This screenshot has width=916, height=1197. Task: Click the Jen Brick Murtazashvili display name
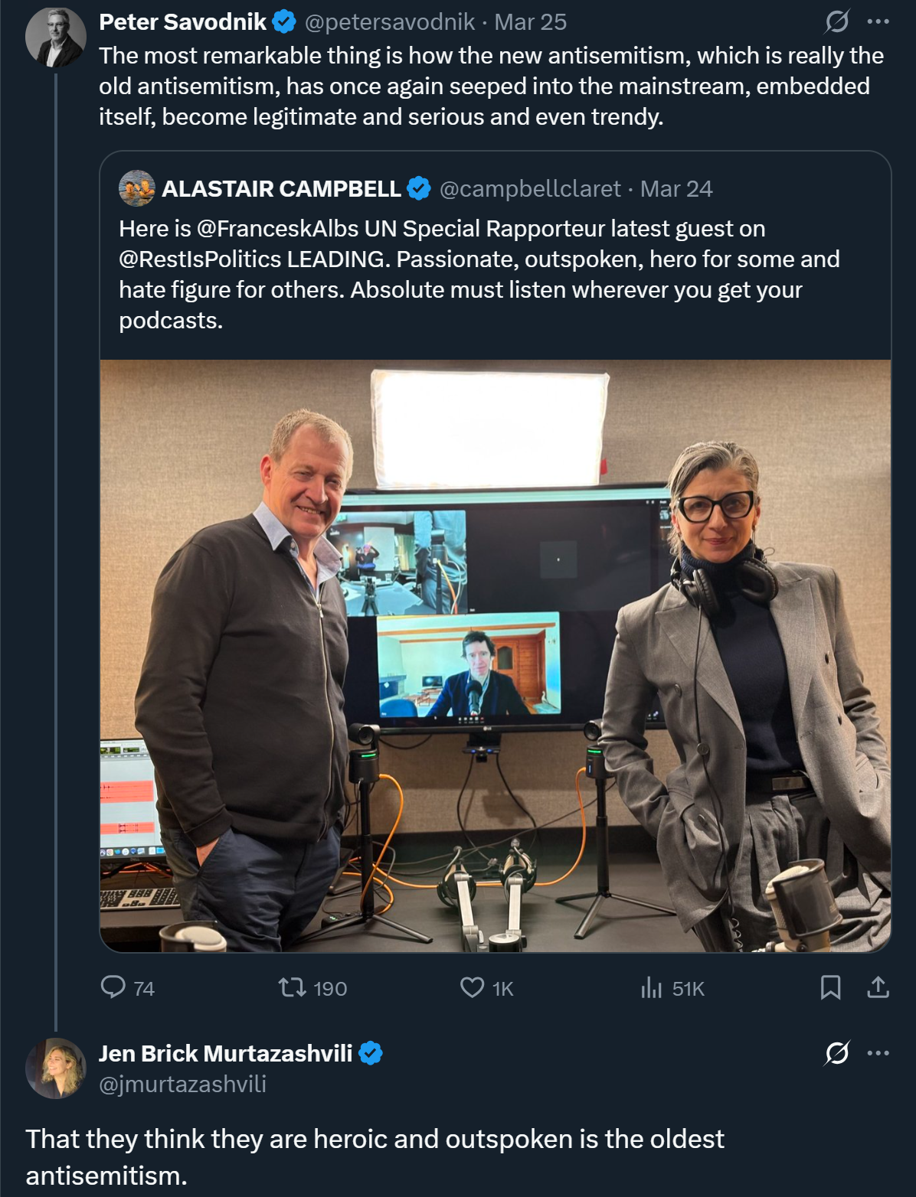225,1054
